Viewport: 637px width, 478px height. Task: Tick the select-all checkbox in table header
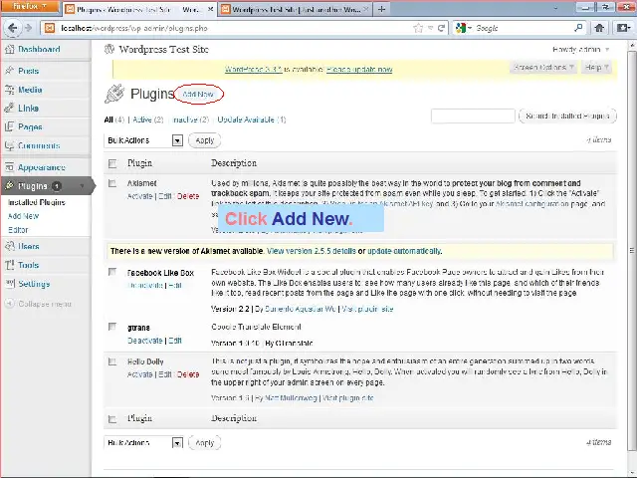112,163
